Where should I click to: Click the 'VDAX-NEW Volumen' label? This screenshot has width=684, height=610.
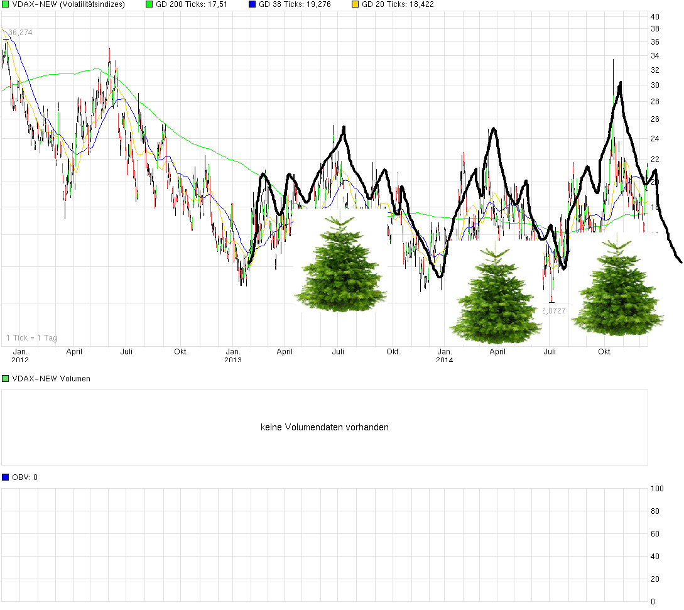pos(51,378)
